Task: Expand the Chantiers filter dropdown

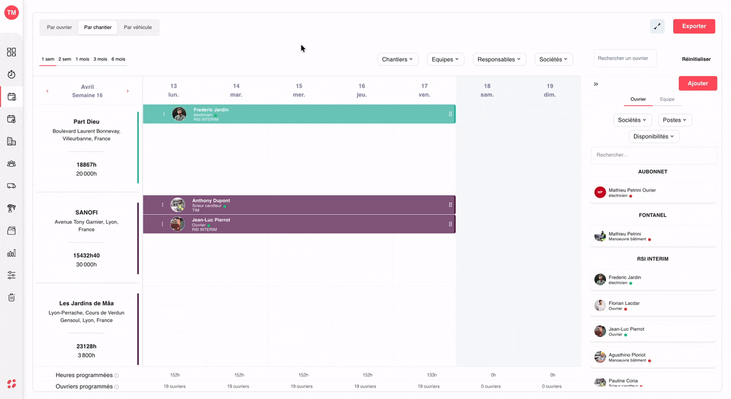Action: (x=398, y=59)
